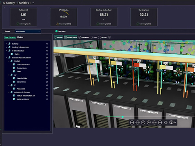195x146 pixels.
Task: Open the 32.21 max temp room card
Action: point(144,17)
